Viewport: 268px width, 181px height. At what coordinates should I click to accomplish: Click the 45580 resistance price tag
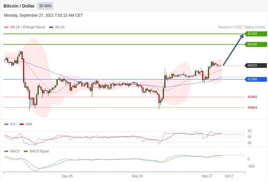tap(256, 44)
